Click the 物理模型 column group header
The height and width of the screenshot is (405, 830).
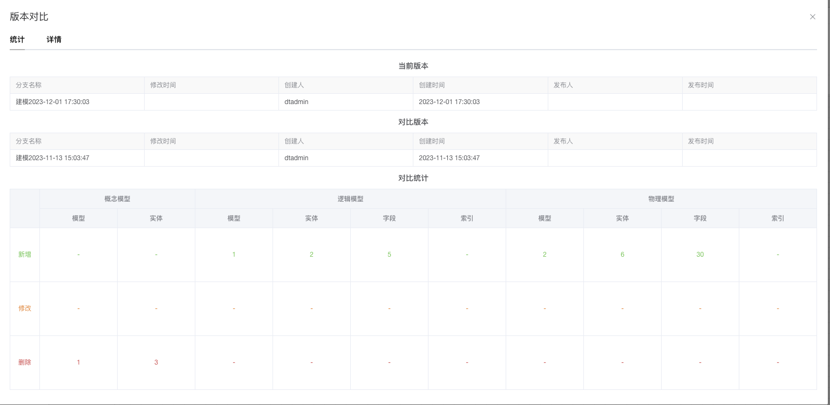[x=661, y=198]
